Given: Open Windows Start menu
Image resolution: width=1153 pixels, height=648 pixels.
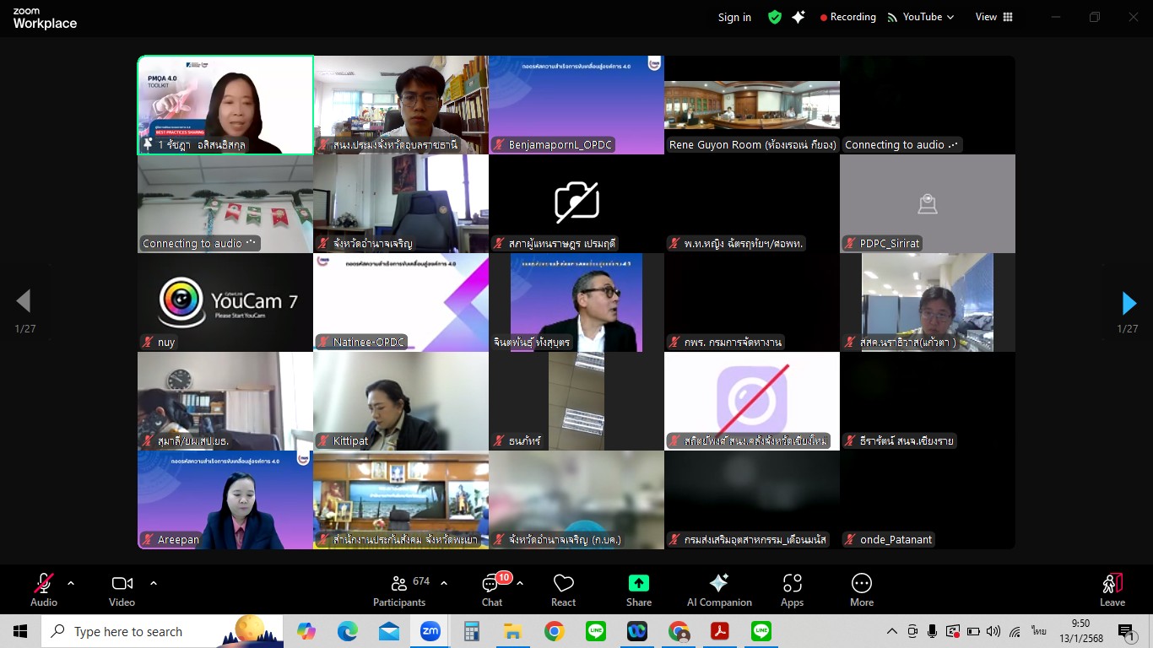Looking at the screenshot, I should click(x=20, y=631).
